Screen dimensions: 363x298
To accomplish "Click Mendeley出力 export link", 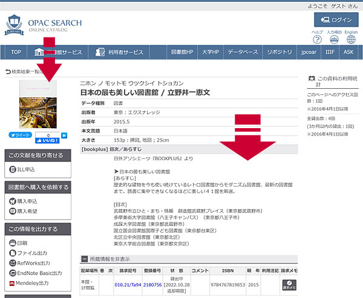I will (x=32, y=283).
